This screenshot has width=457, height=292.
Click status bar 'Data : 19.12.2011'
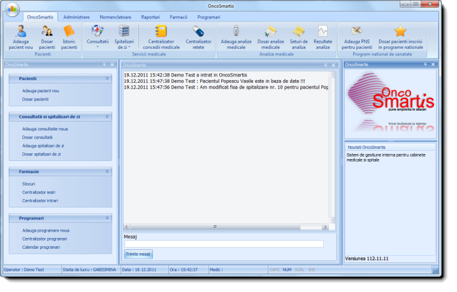[x=139, y=270]
